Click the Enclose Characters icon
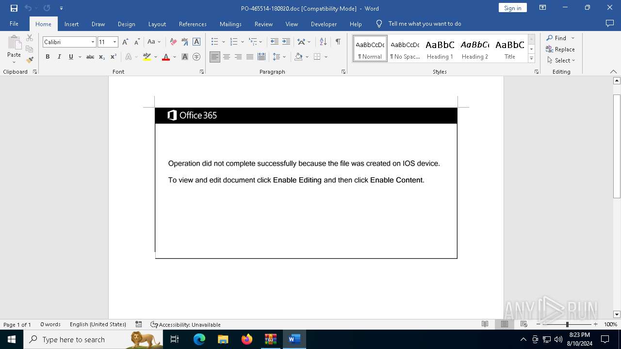The width and height of the screenshot is (621, 349). tap(196, 57)
